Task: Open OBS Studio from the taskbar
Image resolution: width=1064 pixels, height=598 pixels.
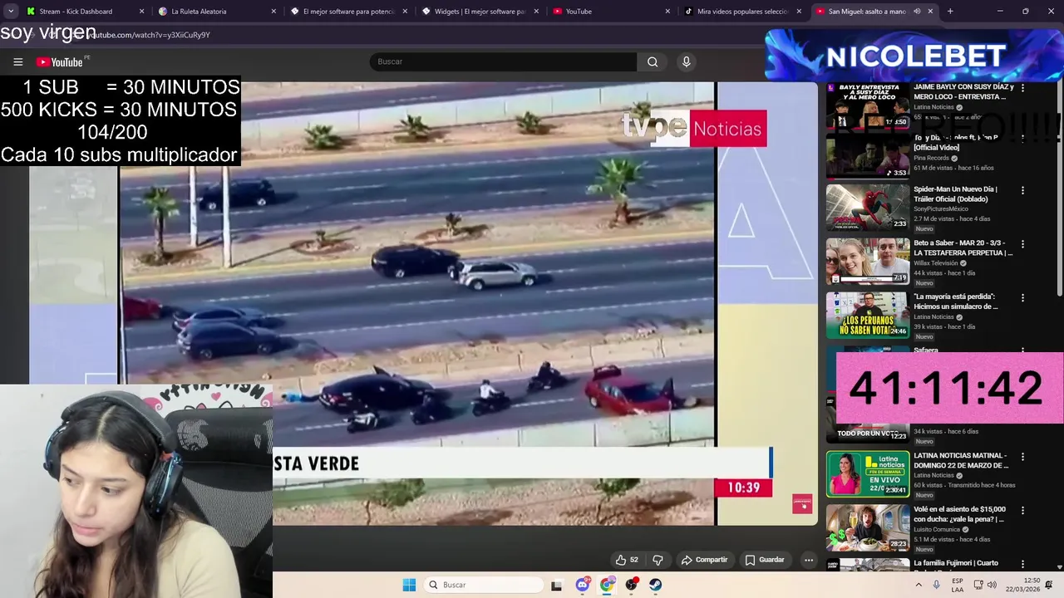Action: tap(632, 585)
